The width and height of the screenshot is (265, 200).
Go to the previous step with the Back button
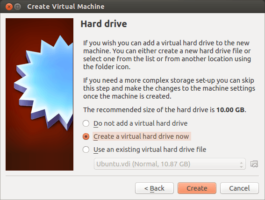pyautogui.click(x=154, y=188)
